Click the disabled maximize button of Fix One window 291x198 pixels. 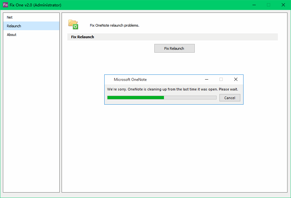(x=269, y=5)
